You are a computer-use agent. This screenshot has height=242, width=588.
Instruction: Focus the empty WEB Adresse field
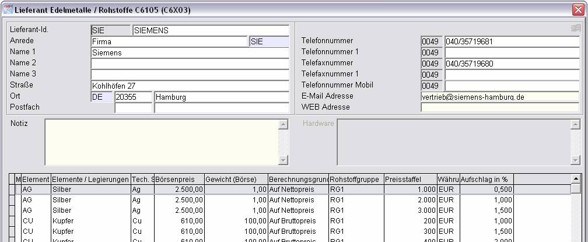(x=499, y=107)
